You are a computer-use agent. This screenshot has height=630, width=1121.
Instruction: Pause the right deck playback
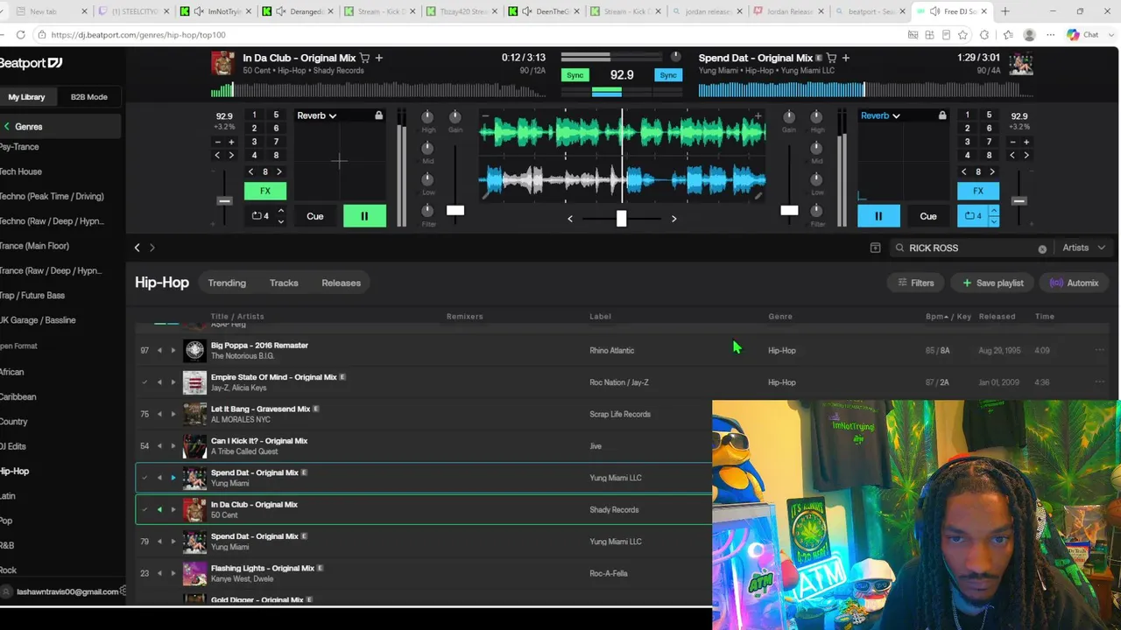pos(878,216)
